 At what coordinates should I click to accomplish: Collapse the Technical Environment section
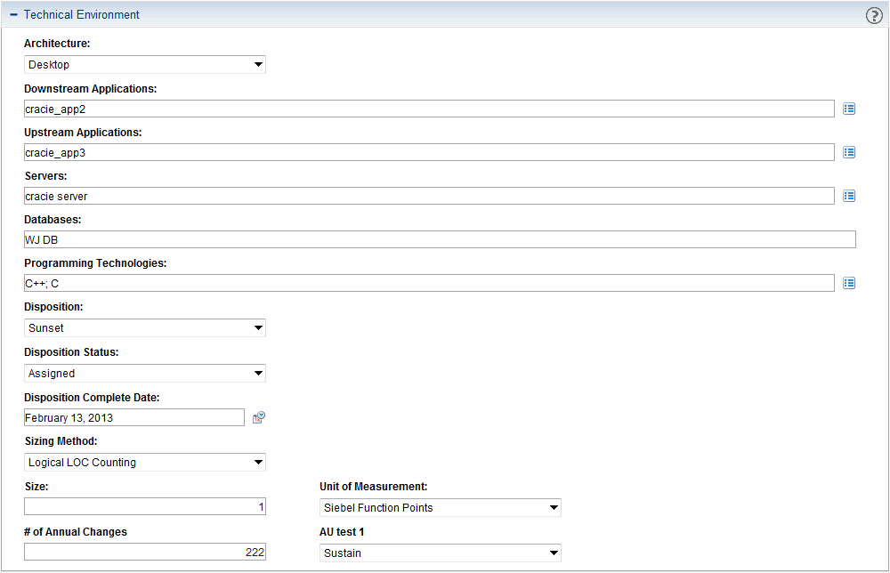(14, 15)
